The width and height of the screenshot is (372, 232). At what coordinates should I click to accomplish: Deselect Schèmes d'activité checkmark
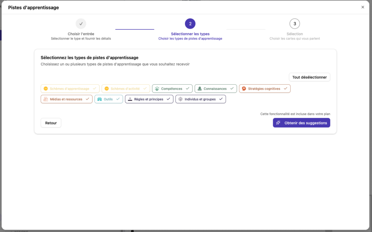[145, 89]
